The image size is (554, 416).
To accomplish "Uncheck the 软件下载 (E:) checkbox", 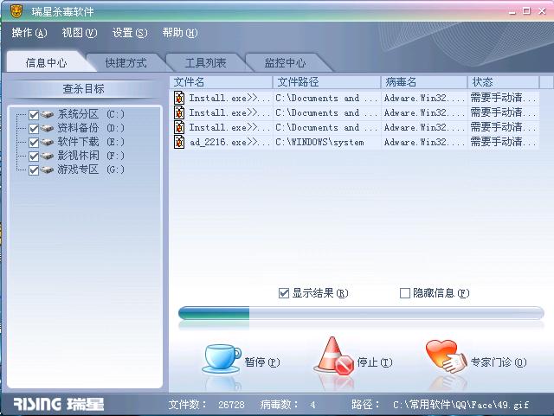I will pyautogui.click(x=34, y=143).
